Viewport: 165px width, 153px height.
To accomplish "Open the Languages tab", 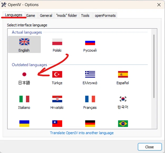I will pos(14,15).
